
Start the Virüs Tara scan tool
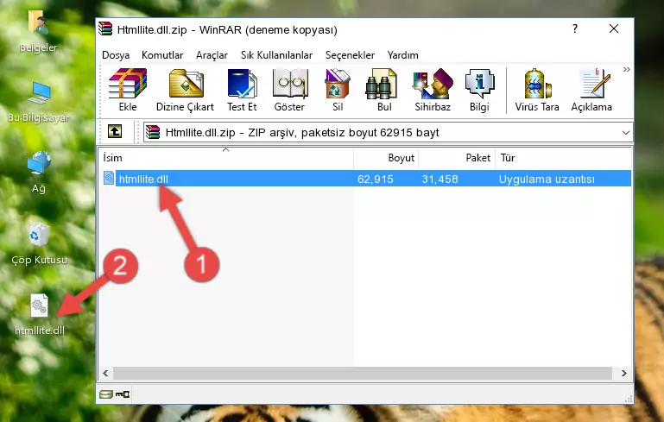pos(537,90)
